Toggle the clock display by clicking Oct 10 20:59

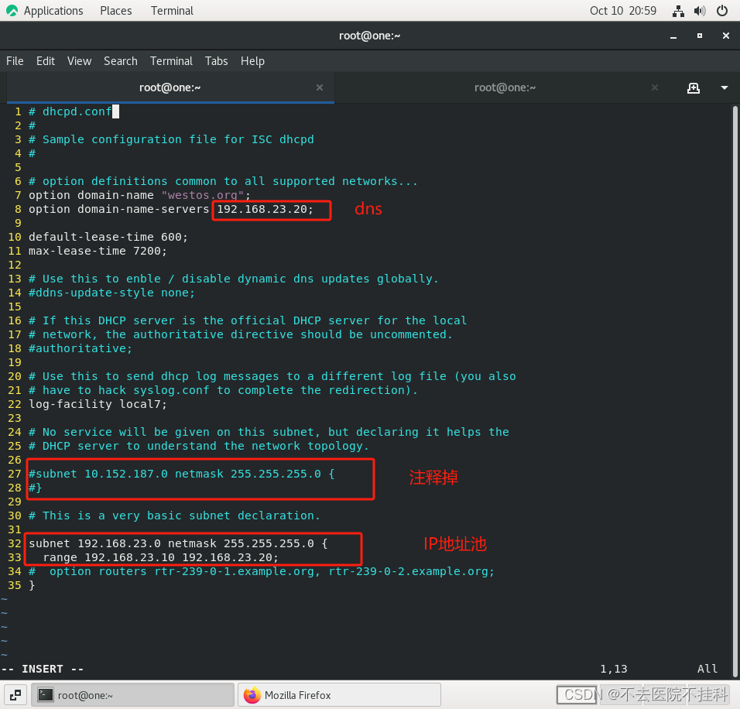[623, 10]
